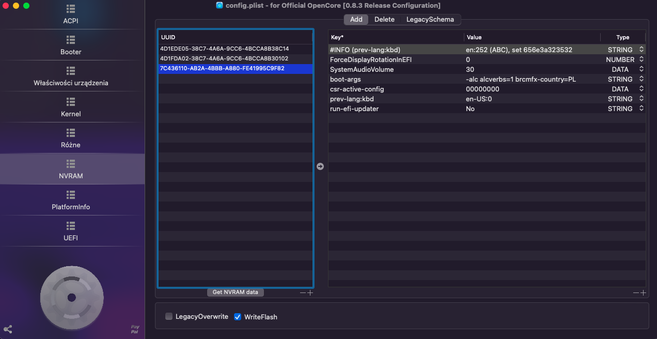Image resolution: width=657 pixels, height=339 pixels.
Task: Click the run-efi-updater value No
Action: click(x=470, y=109)
